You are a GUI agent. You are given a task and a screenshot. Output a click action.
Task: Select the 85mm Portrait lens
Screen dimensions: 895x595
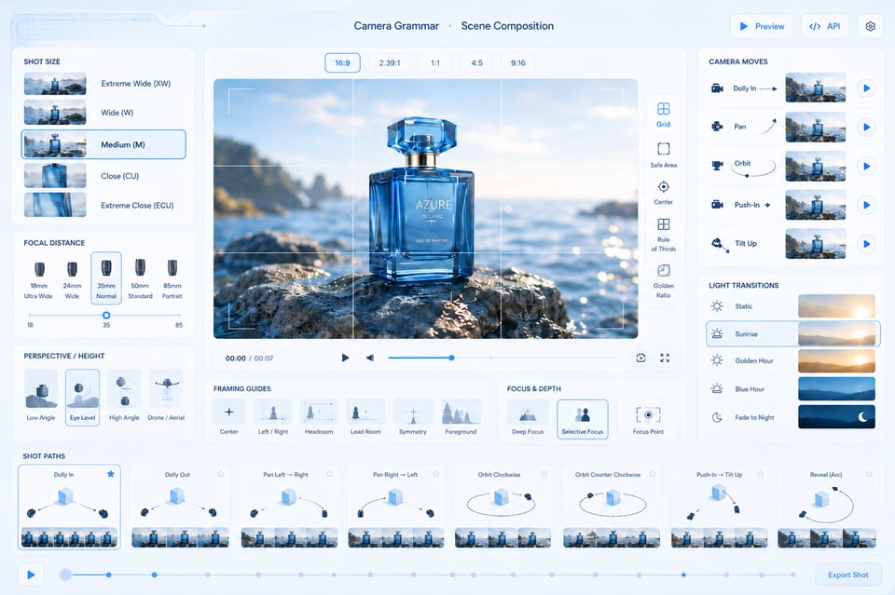click(172, 278)
